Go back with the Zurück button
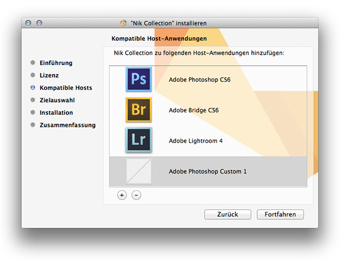This screenshot has height=261, width=346. point(228,214)
